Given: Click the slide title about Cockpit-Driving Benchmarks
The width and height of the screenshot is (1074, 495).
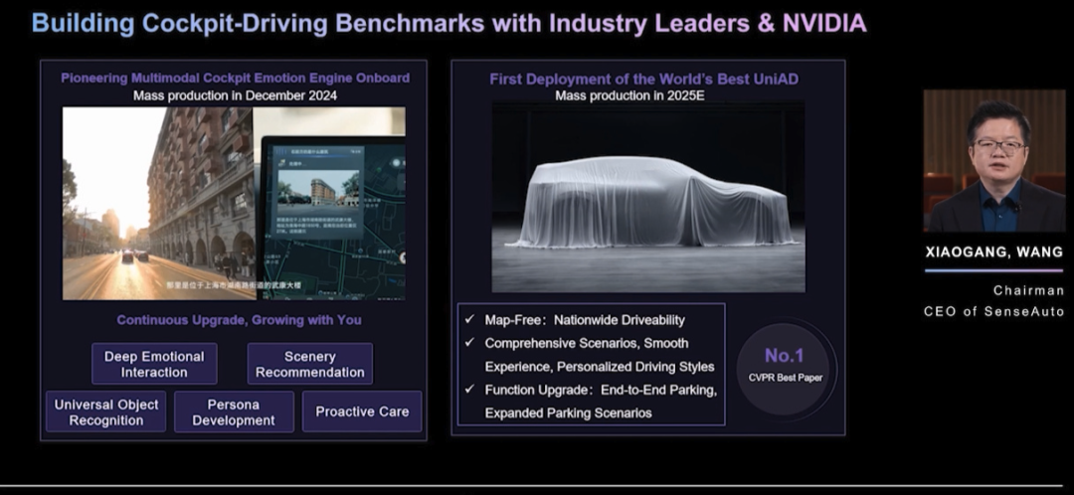Looking at the screenshot, I should point(448,23).
